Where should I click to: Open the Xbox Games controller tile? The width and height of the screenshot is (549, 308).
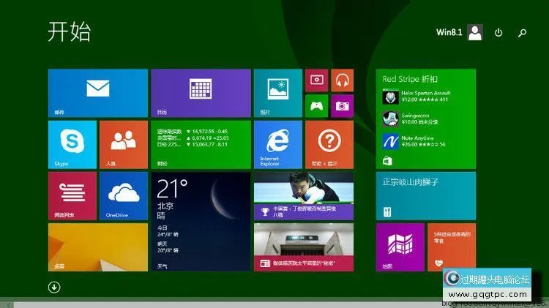pos(316,106)
